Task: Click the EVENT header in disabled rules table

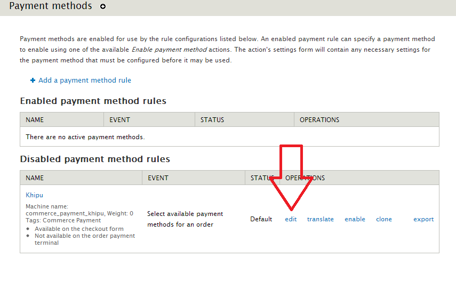Action: (x=158, y=178)
